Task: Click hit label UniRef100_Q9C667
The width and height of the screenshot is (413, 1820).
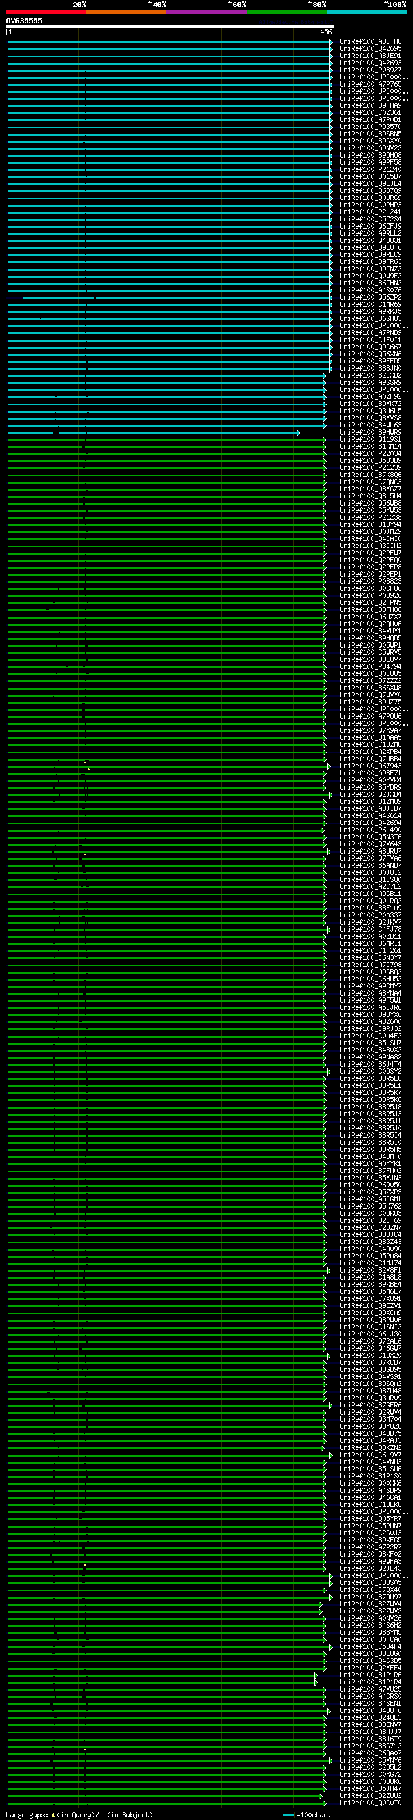Action: point(370,347)
